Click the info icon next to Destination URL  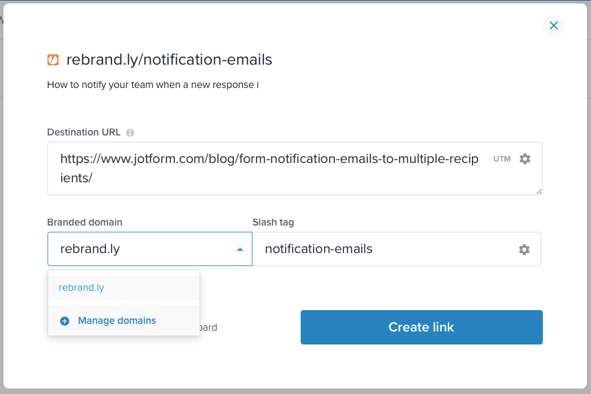pyautogui.click(x=130, y=133)
